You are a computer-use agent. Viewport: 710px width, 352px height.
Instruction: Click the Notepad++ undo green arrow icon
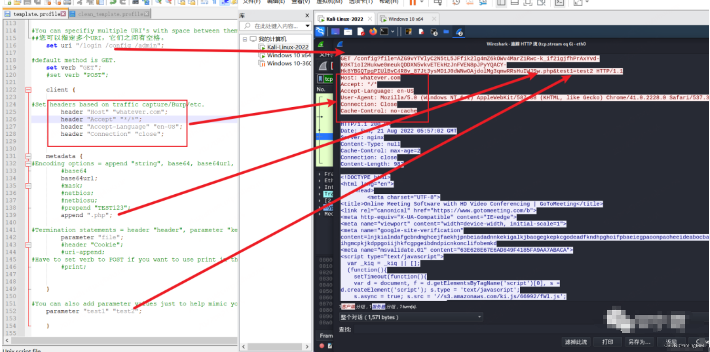(113, 2)
